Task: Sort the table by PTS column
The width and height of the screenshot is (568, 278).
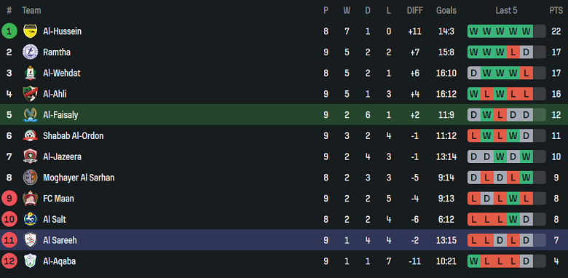Action: 556,11
